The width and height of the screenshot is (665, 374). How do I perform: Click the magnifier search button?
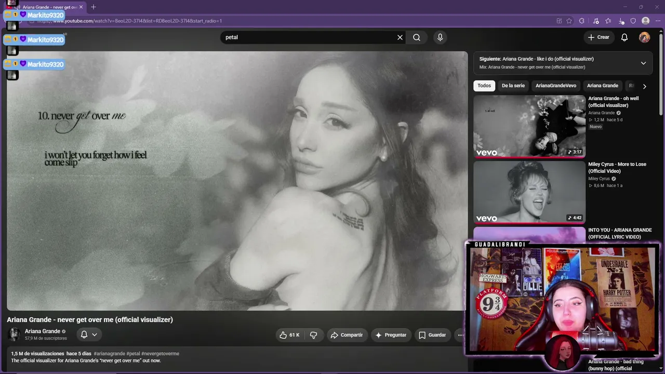417,37
